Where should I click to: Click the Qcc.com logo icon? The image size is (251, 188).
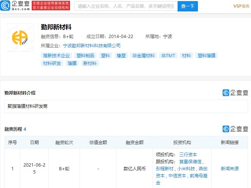click(x=5, y=6)
